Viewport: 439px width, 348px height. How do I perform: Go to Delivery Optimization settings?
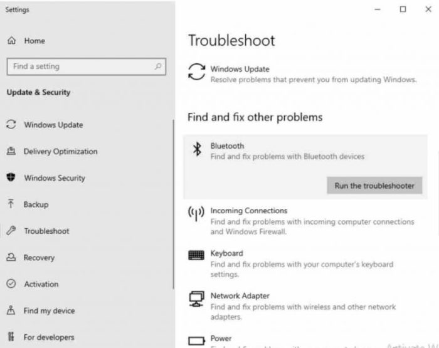[x=60, y=152]
